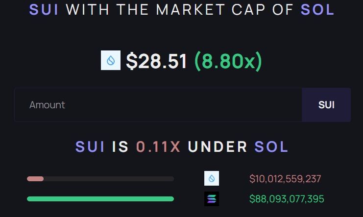Click SOL in the 'UNDER SOL' line
This screenshot has height=217, width=363.
(271, 147)
